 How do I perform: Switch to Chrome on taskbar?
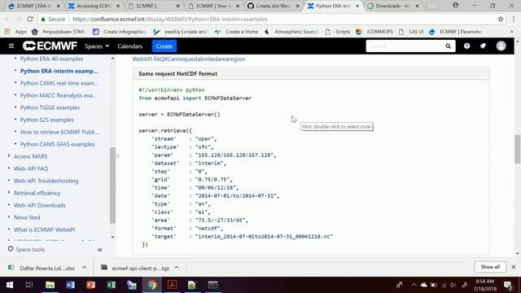click(x=152, y=285)
